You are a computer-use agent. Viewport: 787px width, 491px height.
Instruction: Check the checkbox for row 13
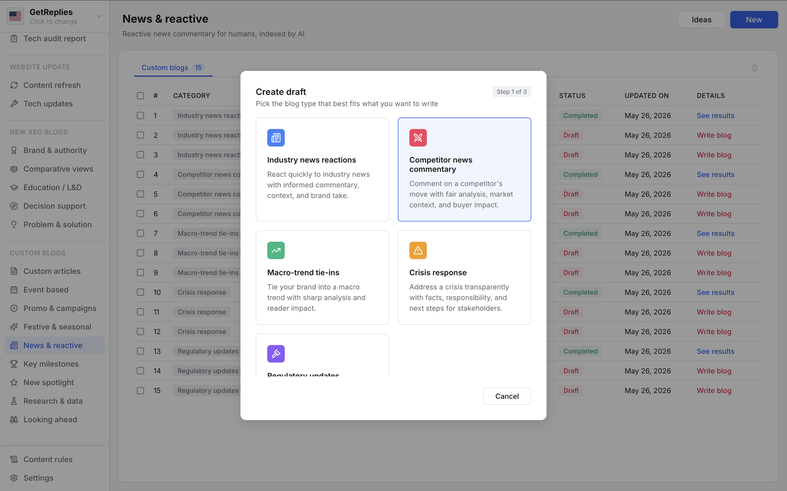140,351
